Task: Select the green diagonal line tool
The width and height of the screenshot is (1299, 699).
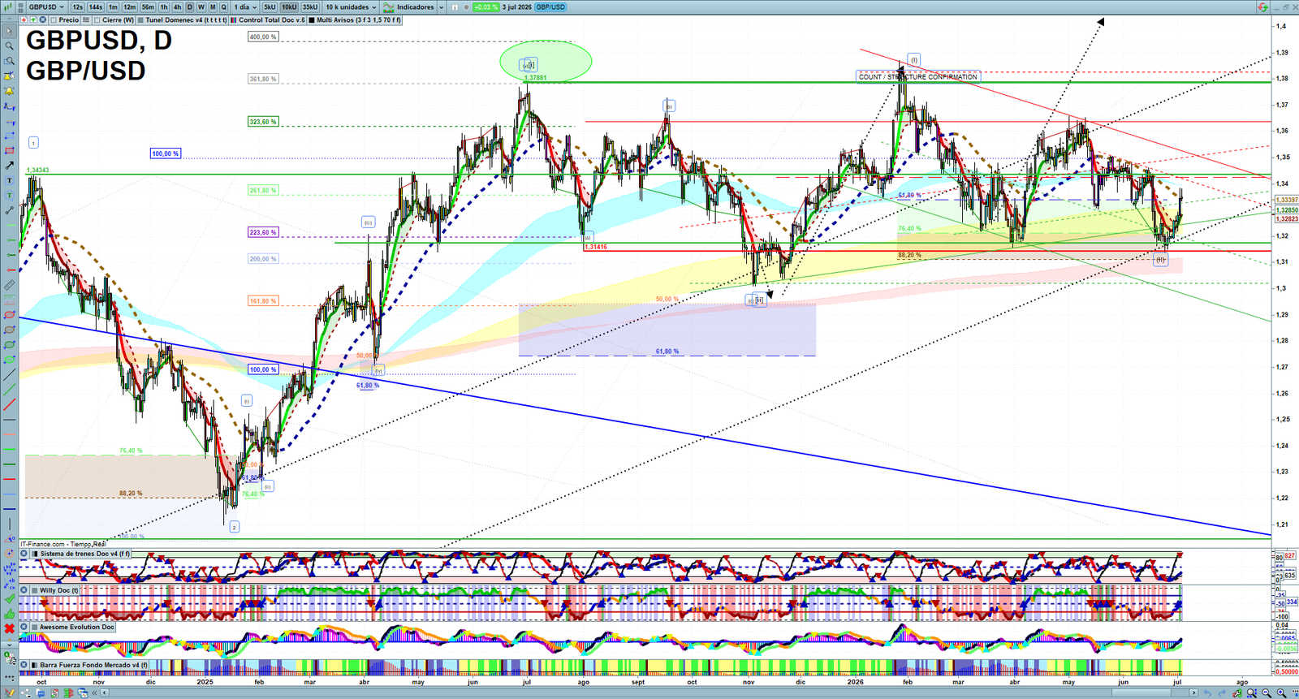Action: [10, 390]
